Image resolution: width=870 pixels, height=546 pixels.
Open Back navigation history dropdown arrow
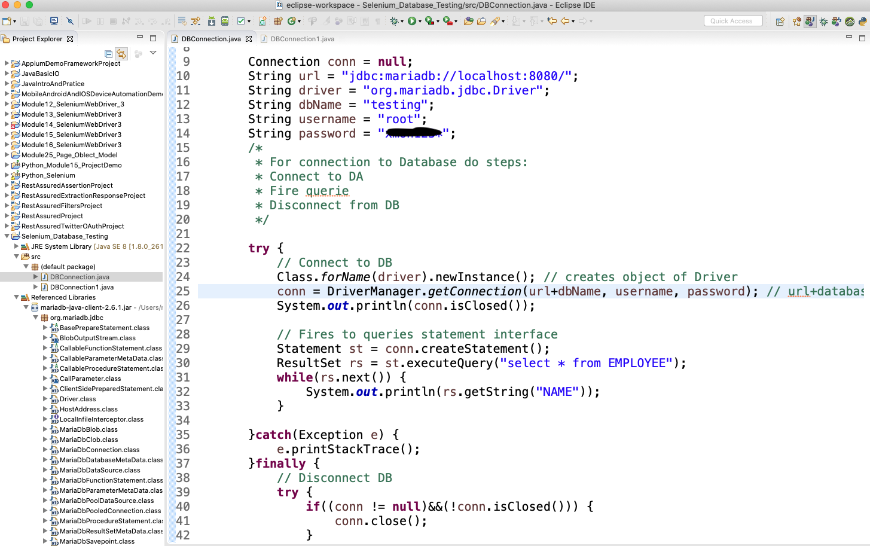[573, 22]
